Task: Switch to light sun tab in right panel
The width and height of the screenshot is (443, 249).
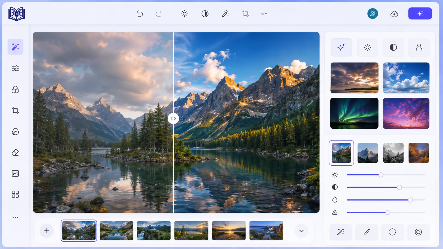Action: 367,47
